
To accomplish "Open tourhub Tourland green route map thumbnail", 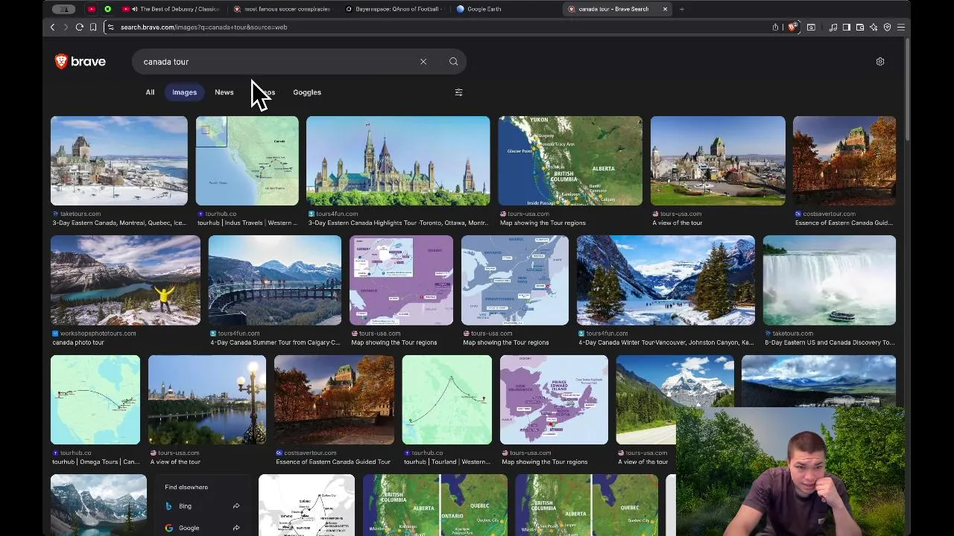I will coord(447,400).
